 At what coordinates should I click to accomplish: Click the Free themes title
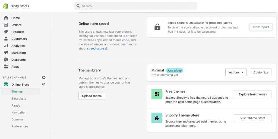[x=175, y=91]
